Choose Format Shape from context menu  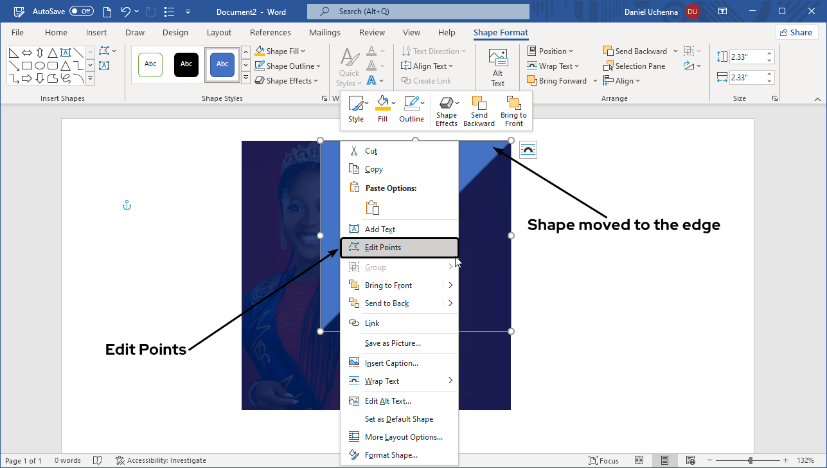(x=391, y=455)
